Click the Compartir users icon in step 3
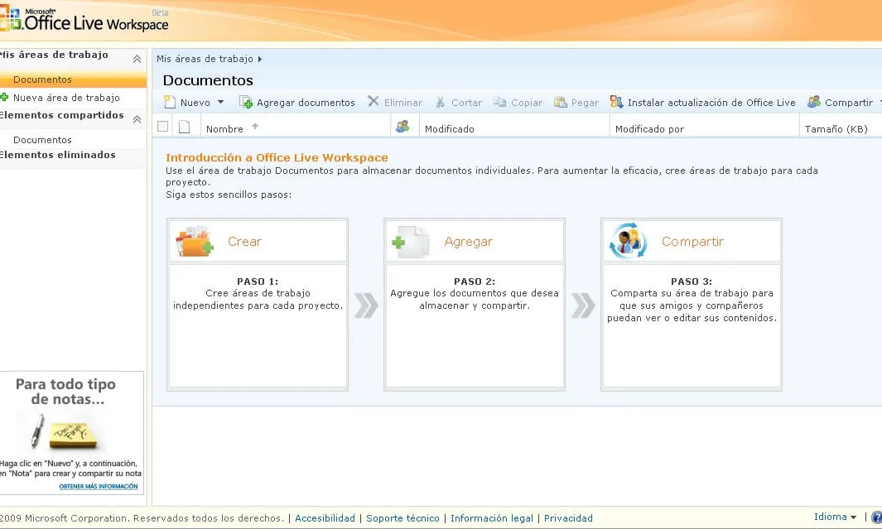 click(628, 242)
